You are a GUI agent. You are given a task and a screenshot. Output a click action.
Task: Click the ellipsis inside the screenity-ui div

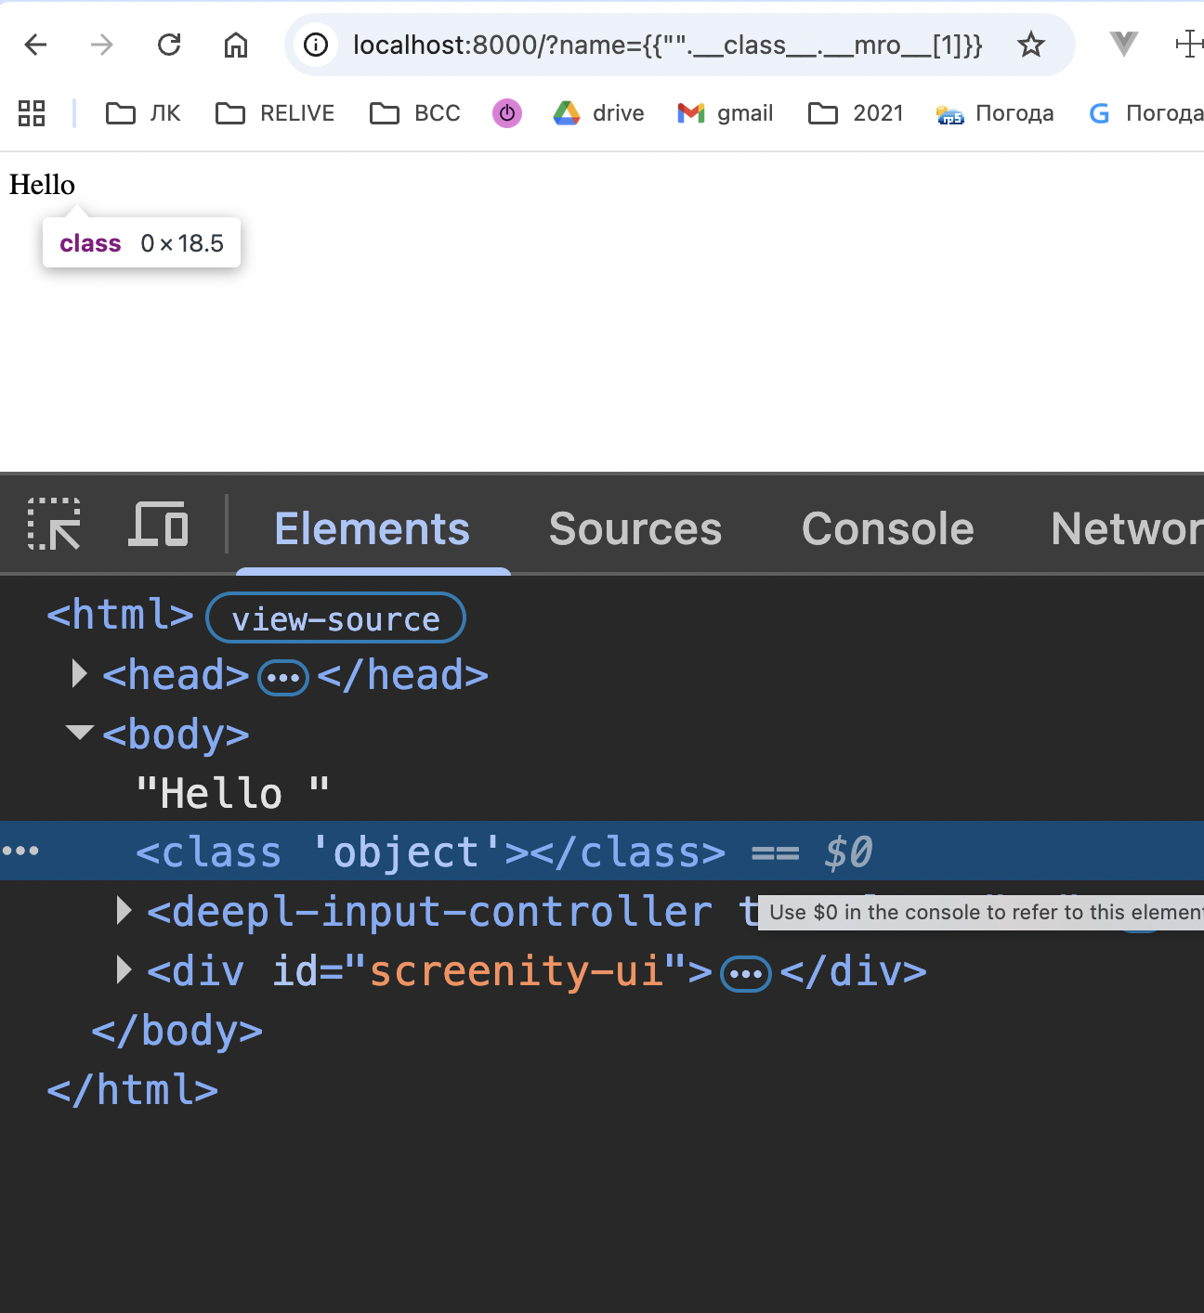pos(747,974)
